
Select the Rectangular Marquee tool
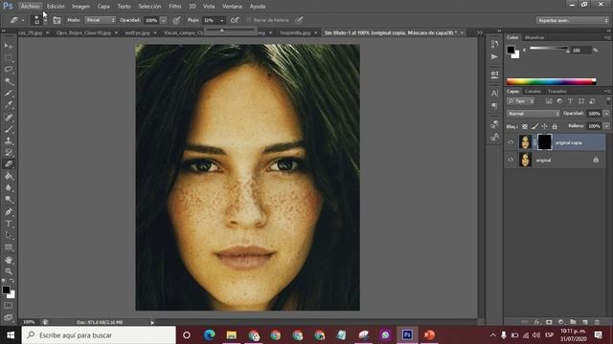tap(9, 58)
